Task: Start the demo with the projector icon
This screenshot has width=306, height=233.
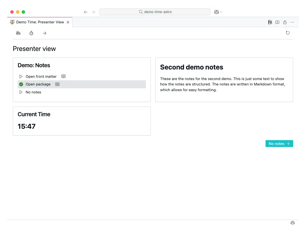Action: point(18,33)
